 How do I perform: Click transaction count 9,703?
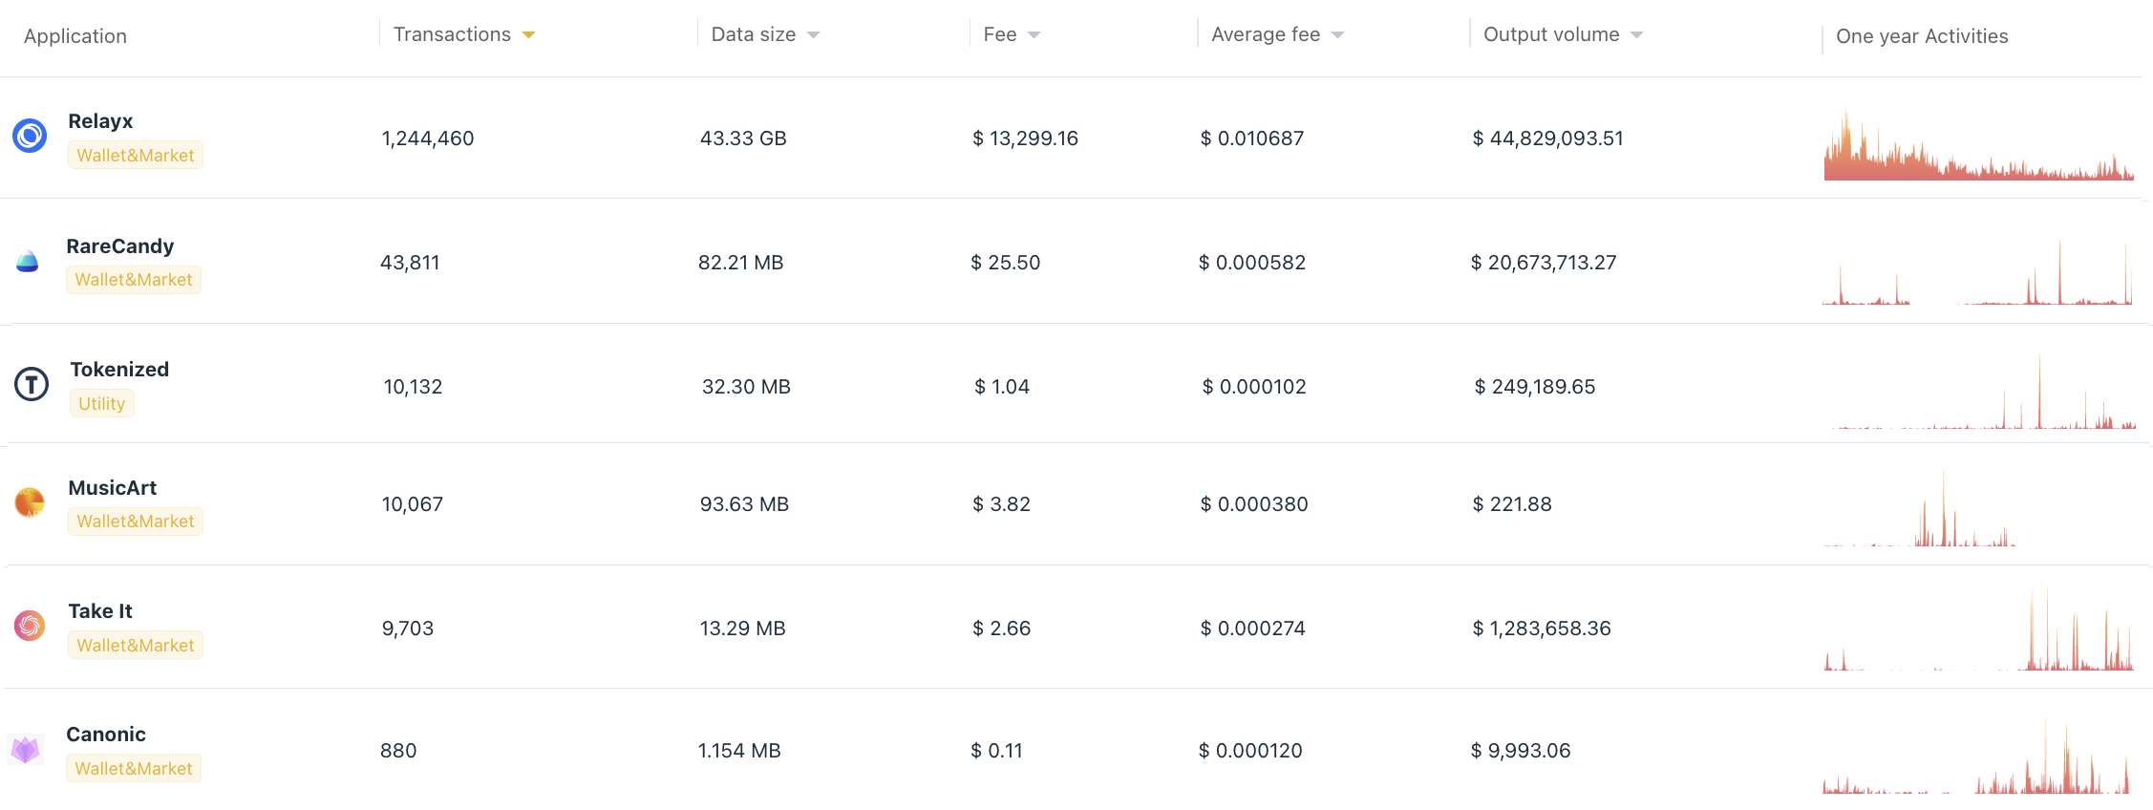[408, 629]
